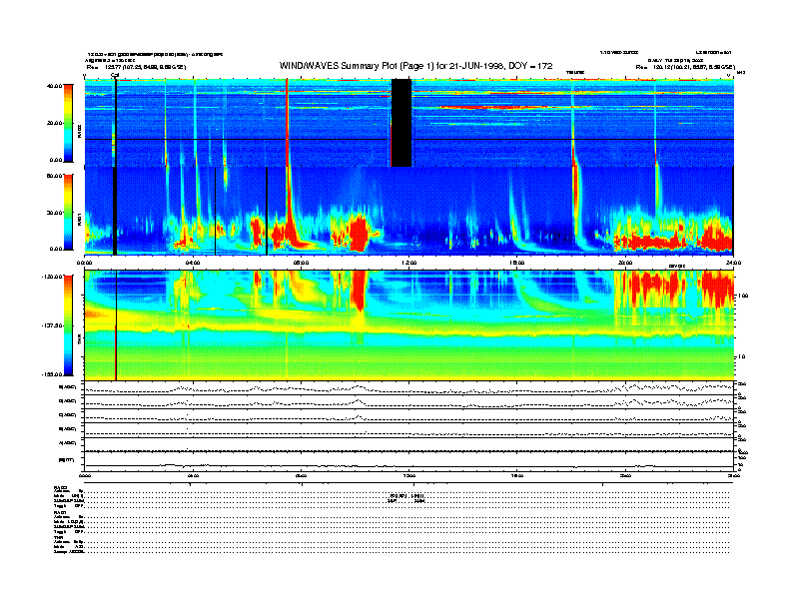This screenshot has height=611, width=791.
Task: Click the 12:00 tick label under the line plots
Action: pos(409,475)
